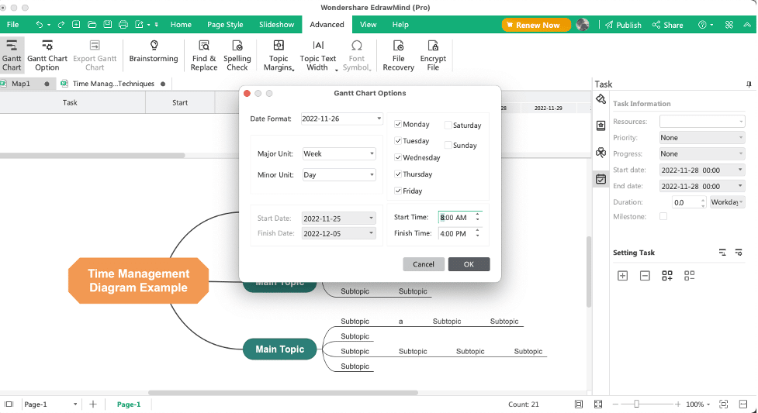This screenshot has width=758, height=413.
Task: Check Saturday as working day
Action: (448, 125)
